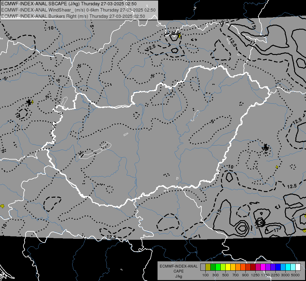Click the SBCAPE (J/kg) title line

69,4
